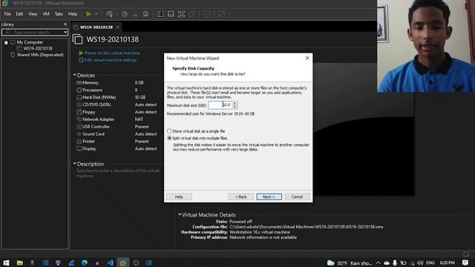The image size is (475, 267).
Task: Toggle the library sidebar view icon
Action: (x=160, y=14)
